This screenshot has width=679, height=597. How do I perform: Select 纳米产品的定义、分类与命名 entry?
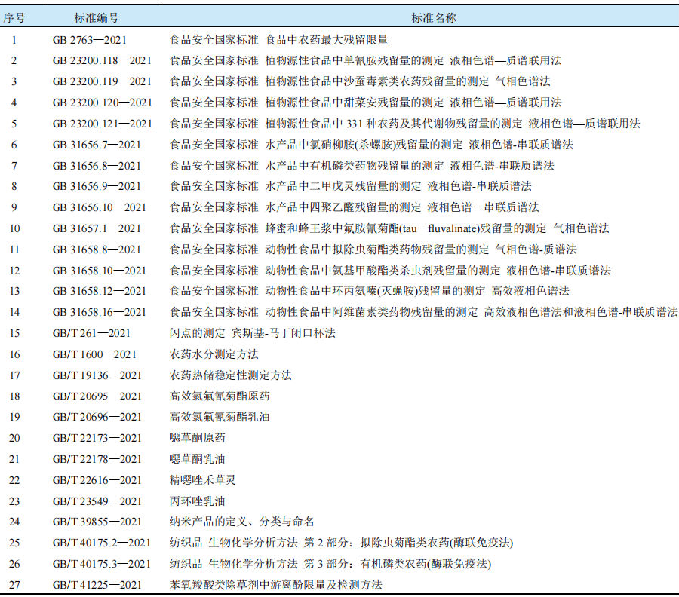pyautogui.click(x=241, y=522)
